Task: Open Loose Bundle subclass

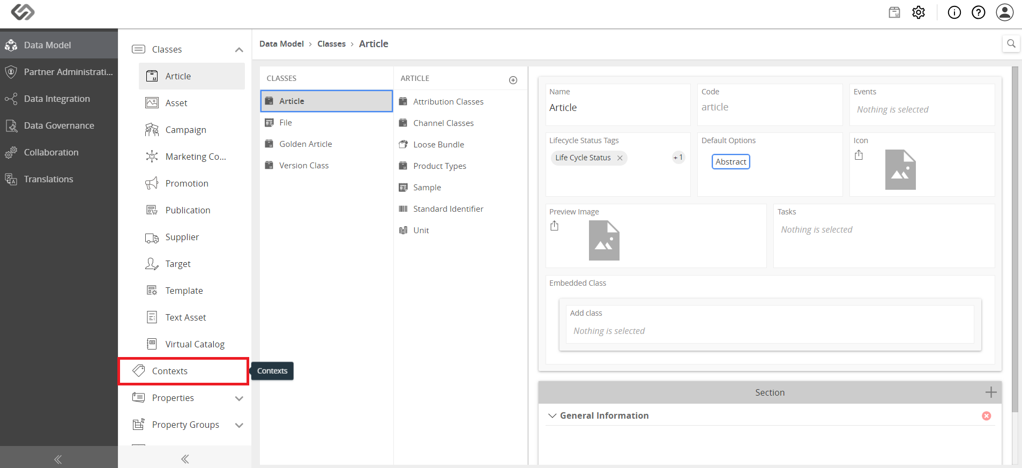Action: 461,144
